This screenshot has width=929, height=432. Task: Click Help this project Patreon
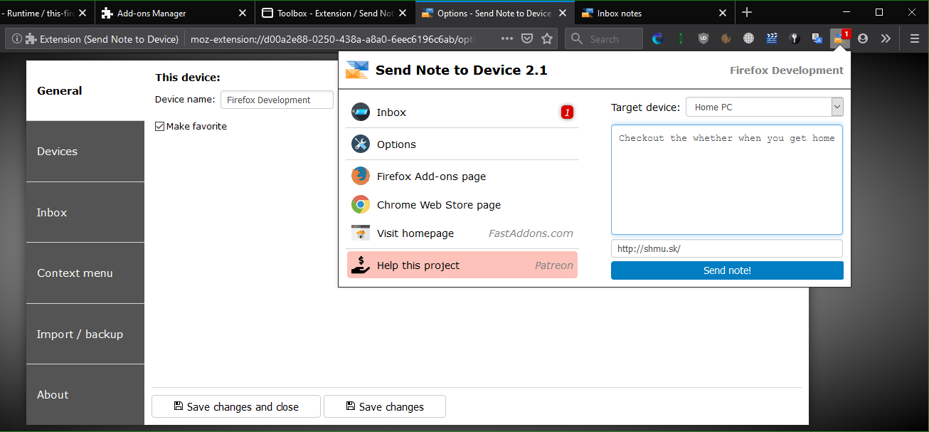coord(462,265)
